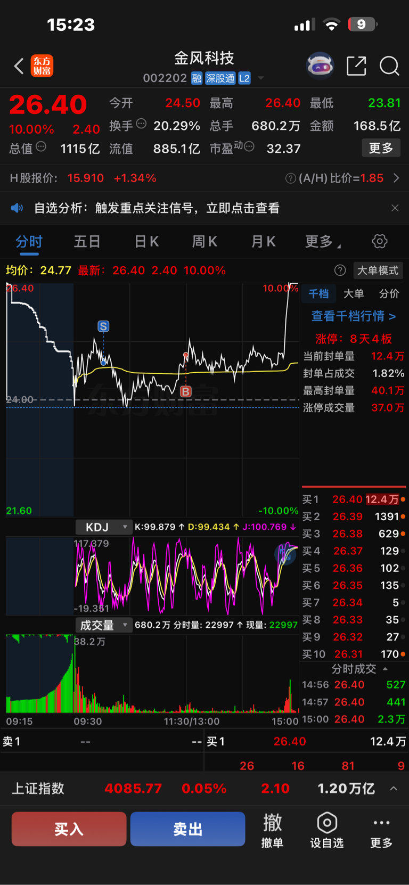The image size is (409, 885).
Task: Switch to the 日K tab
Action: click(x=146, y=242)
